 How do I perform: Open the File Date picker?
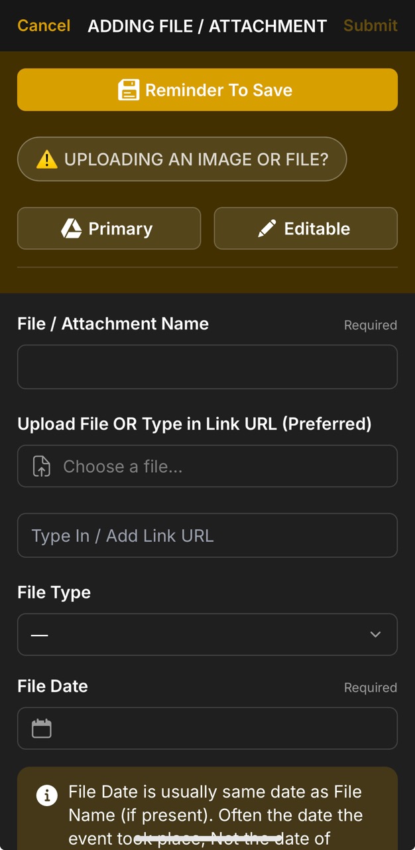(x=207, y=728)
